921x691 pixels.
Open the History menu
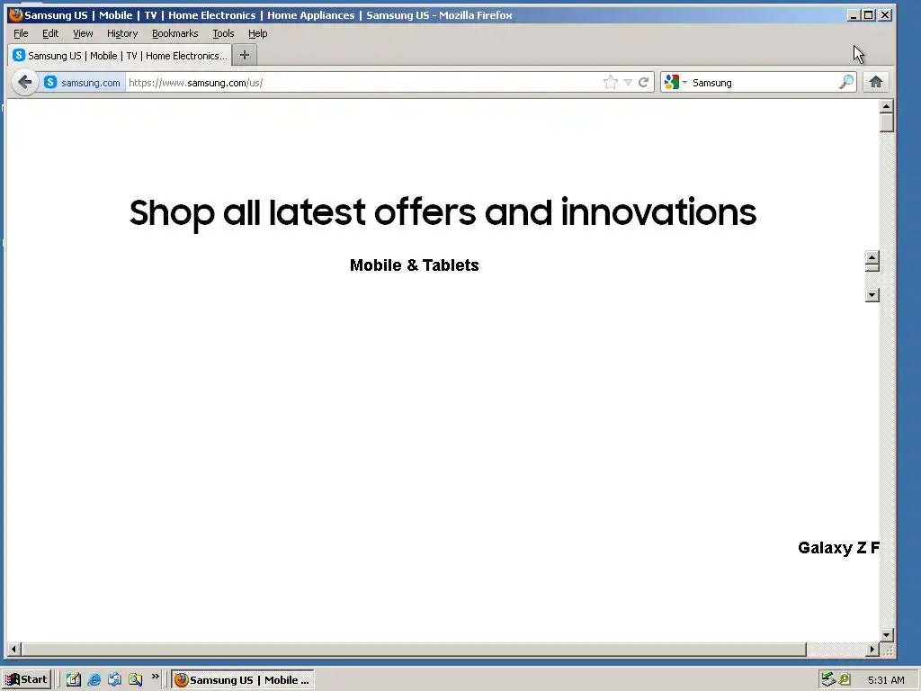122,33
